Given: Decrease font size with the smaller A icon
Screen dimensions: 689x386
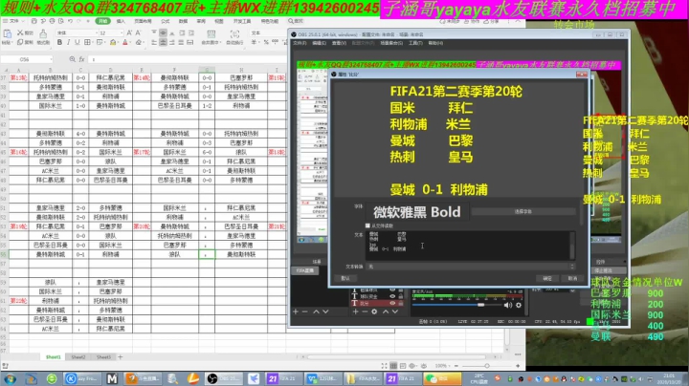Looking at the screenshot, I should 138,32.
